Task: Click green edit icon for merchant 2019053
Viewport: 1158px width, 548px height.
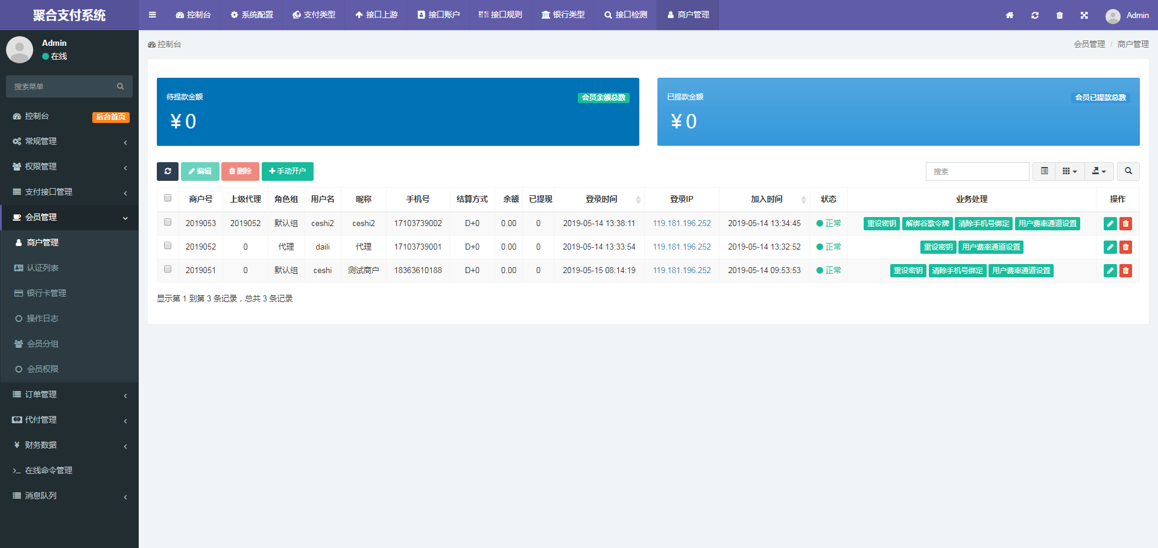Action: pyautogui.click(x=1110, y=224)
